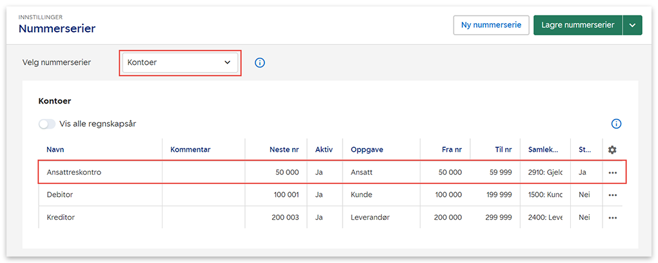This screenshot has width=658, height=263.
Task: Sort by the Navn column header
Action: 55,150
